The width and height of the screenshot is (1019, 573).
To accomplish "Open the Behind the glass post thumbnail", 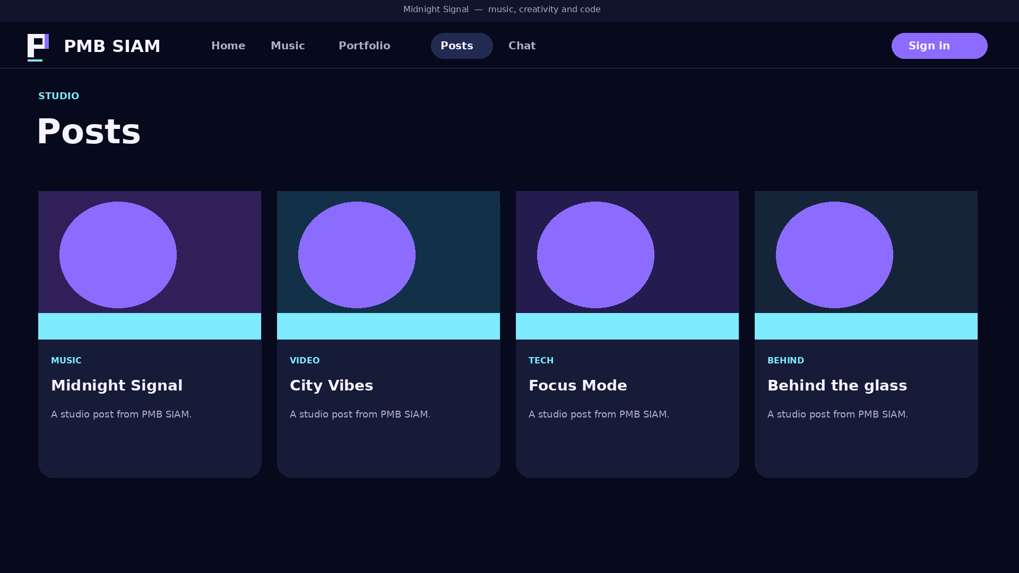I will 866,265.
